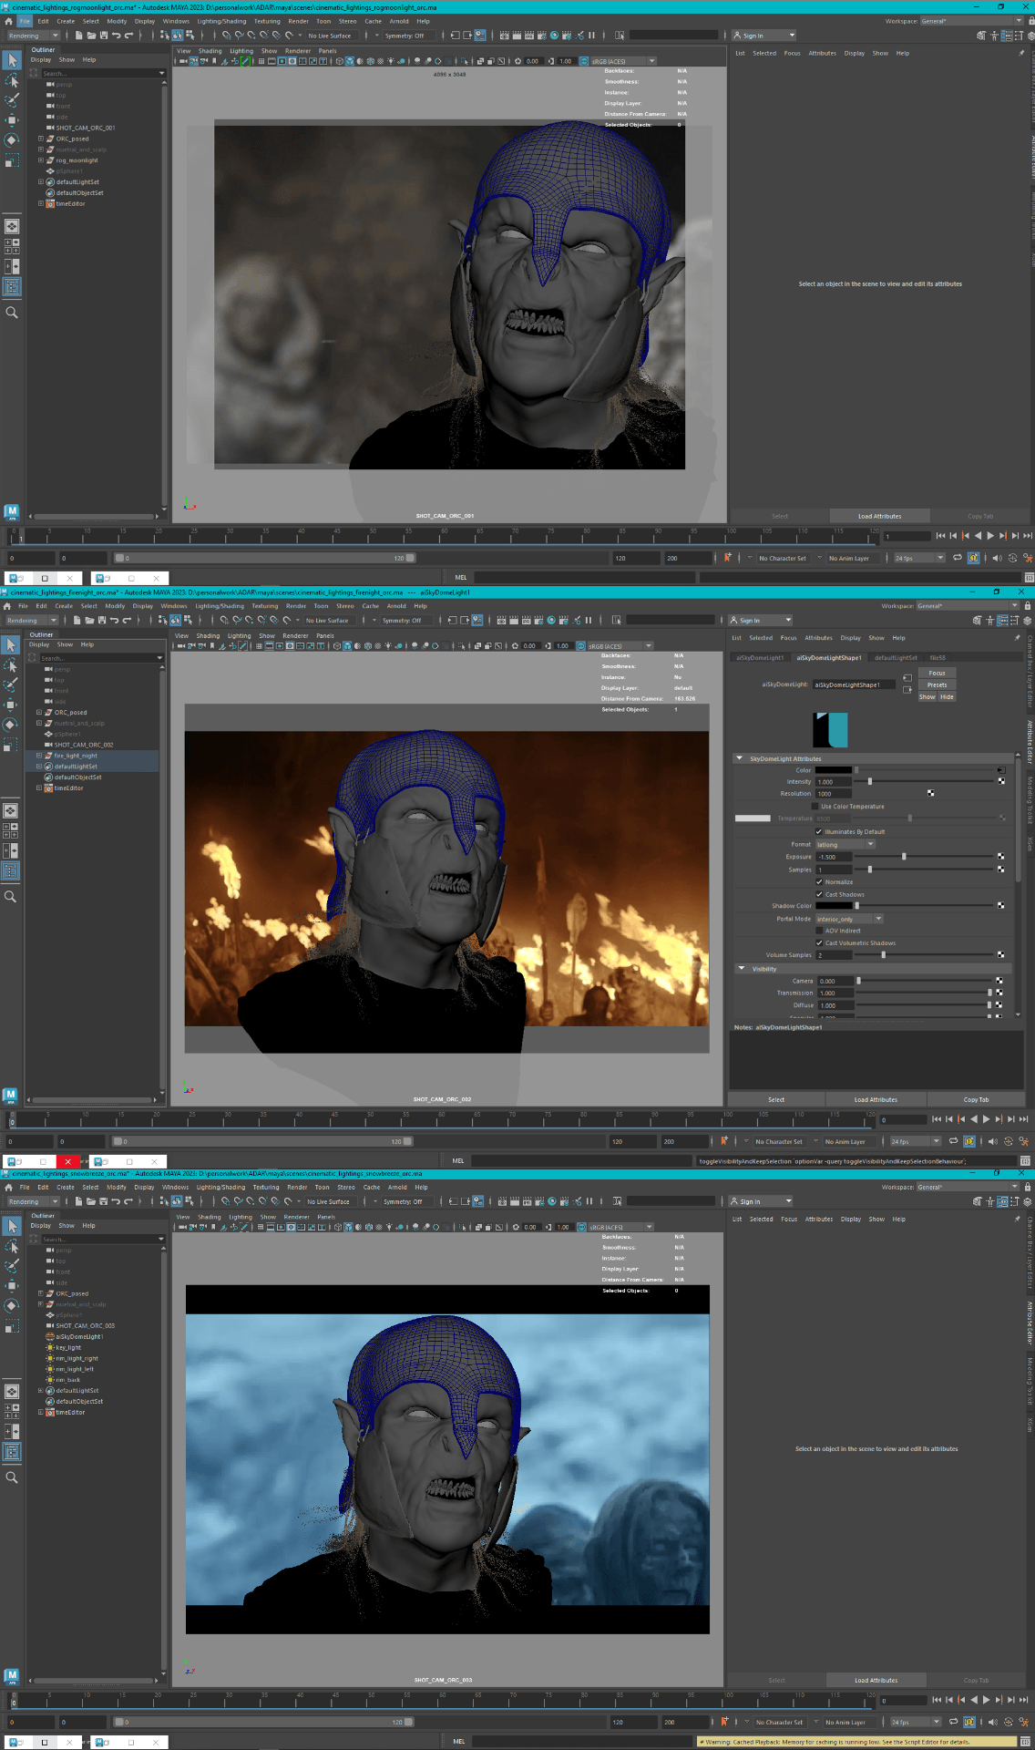1035x1750 pixels.
Task: Open Renderer panel menu in firenight viewport
Action: pos(295,636)
